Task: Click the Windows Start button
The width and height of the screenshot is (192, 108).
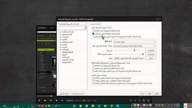Action: [x=118, y=106]
